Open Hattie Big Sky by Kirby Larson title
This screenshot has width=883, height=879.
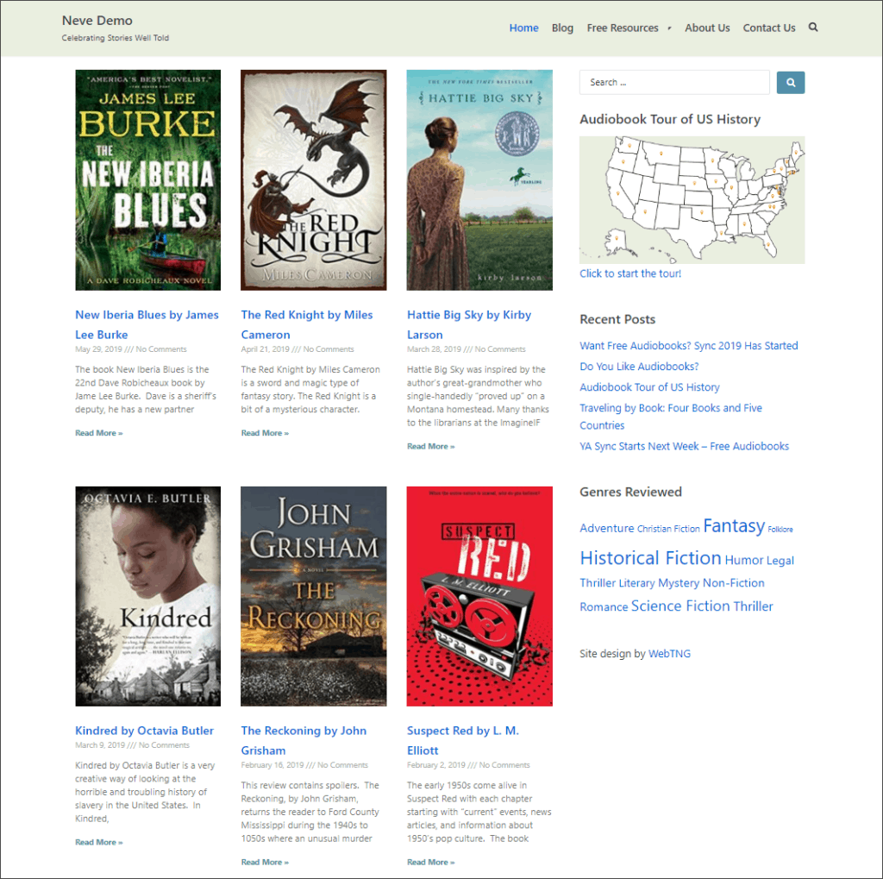[x=469, y=324]
